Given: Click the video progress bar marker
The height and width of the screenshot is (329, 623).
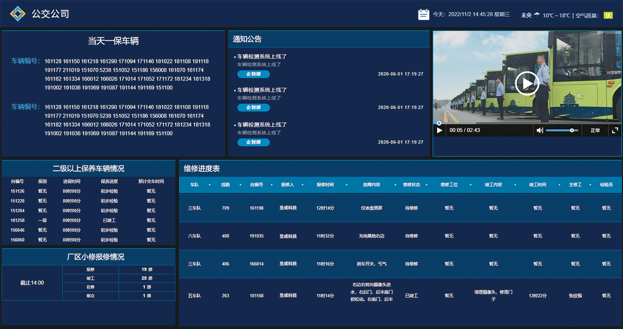Looking at the screenshot, I should pyautogui.click(x=439, y=123).
